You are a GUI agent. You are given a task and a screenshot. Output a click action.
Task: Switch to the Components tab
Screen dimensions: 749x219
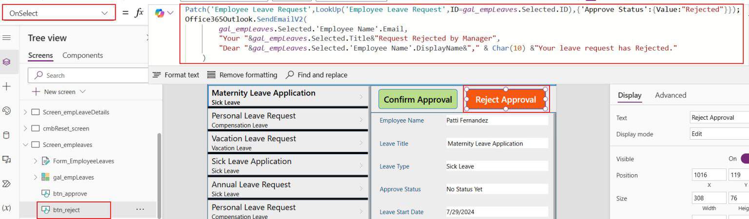point(82,55)
